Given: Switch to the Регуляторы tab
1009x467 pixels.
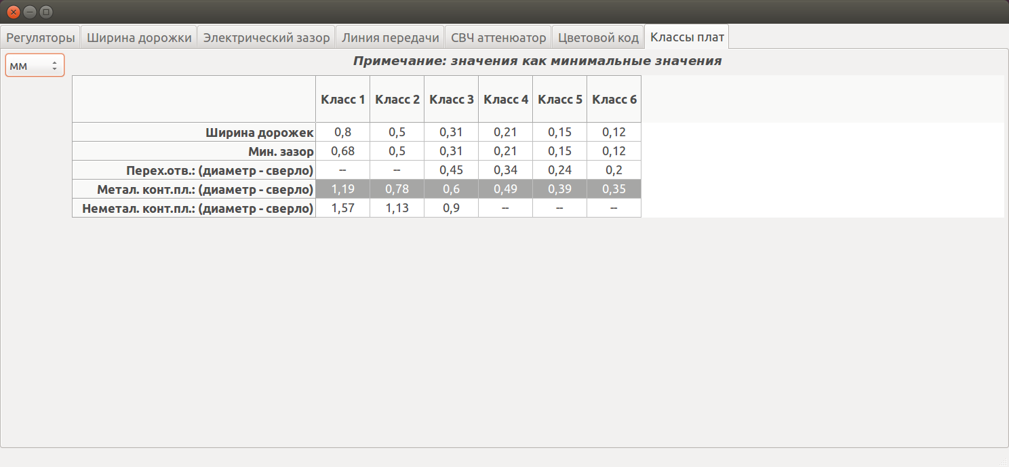Looking at the screenshot, I should pyautogui.click(x=40, y=37).
